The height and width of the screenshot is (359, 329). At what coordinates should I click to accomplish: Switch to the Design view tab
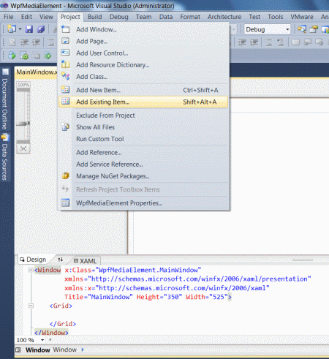33,260
